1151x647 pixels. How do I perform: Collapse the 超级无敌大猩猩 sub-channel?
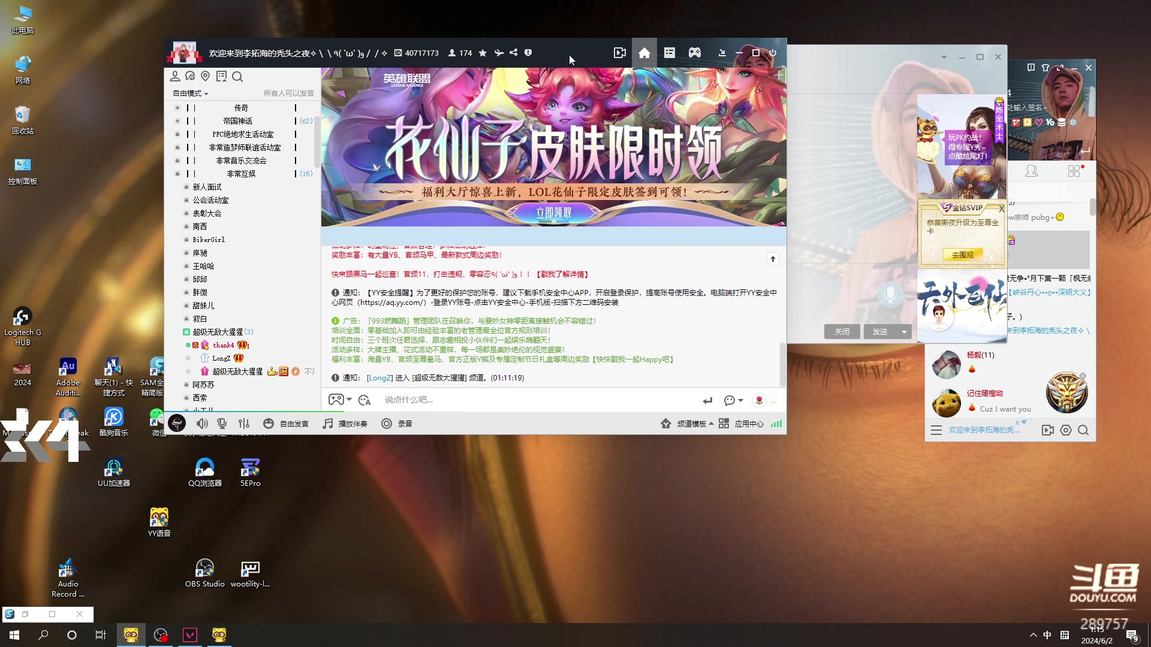186,332
